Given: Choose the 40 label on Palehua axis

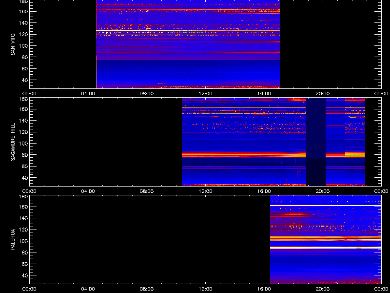Looking at the screenshot, I should coord(25,275).
